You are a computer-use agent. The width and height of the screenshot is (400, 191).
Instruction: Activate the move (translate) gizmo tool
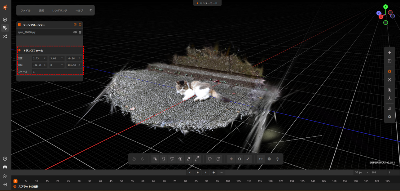(231, 159)
